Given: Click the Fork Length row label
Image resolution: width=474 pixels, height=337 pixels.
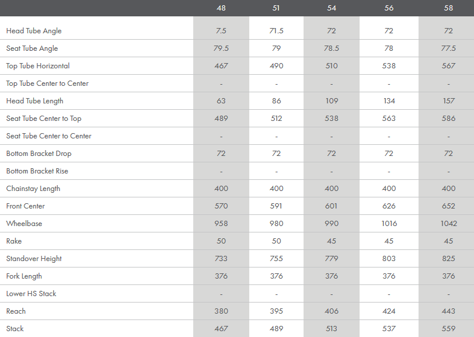Looking at the screenshot, I should 24,276.
